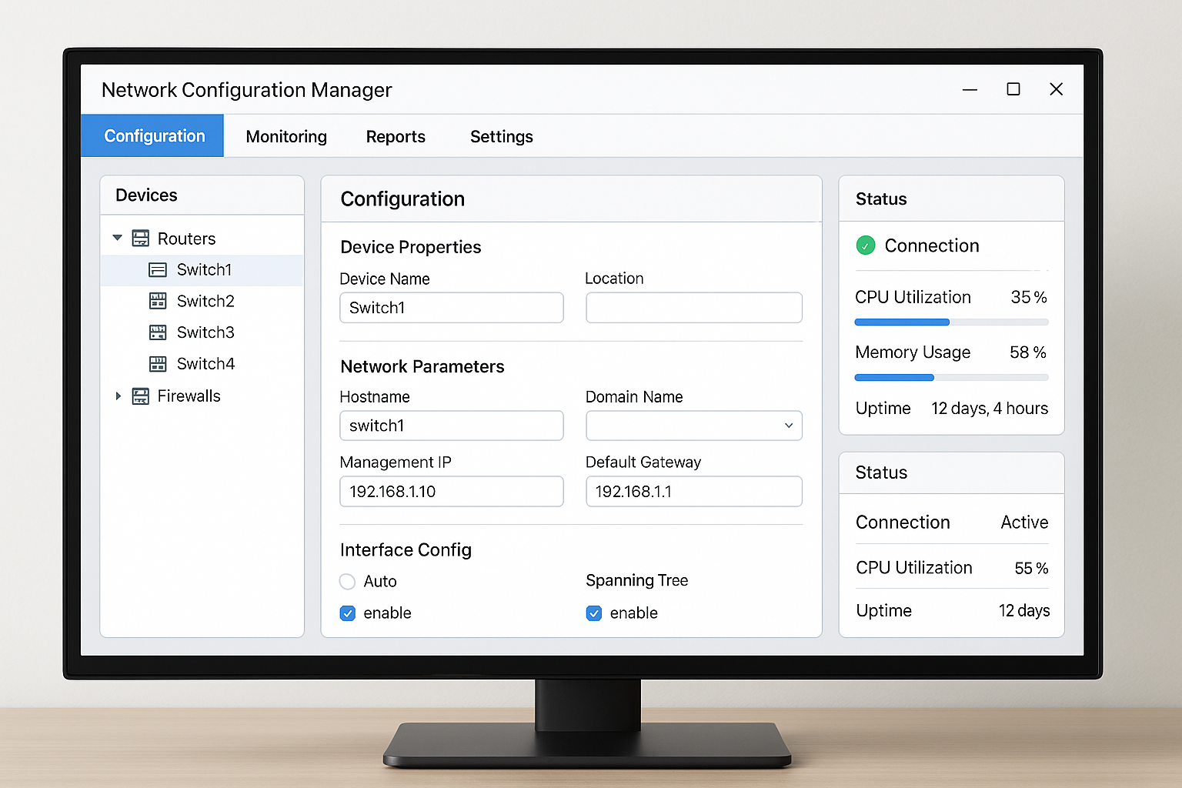Click the Location input field

click(693, 307)
